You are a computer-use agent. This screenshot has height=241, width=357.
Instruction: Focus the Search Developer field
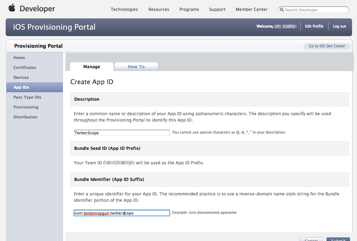[313, 10]
